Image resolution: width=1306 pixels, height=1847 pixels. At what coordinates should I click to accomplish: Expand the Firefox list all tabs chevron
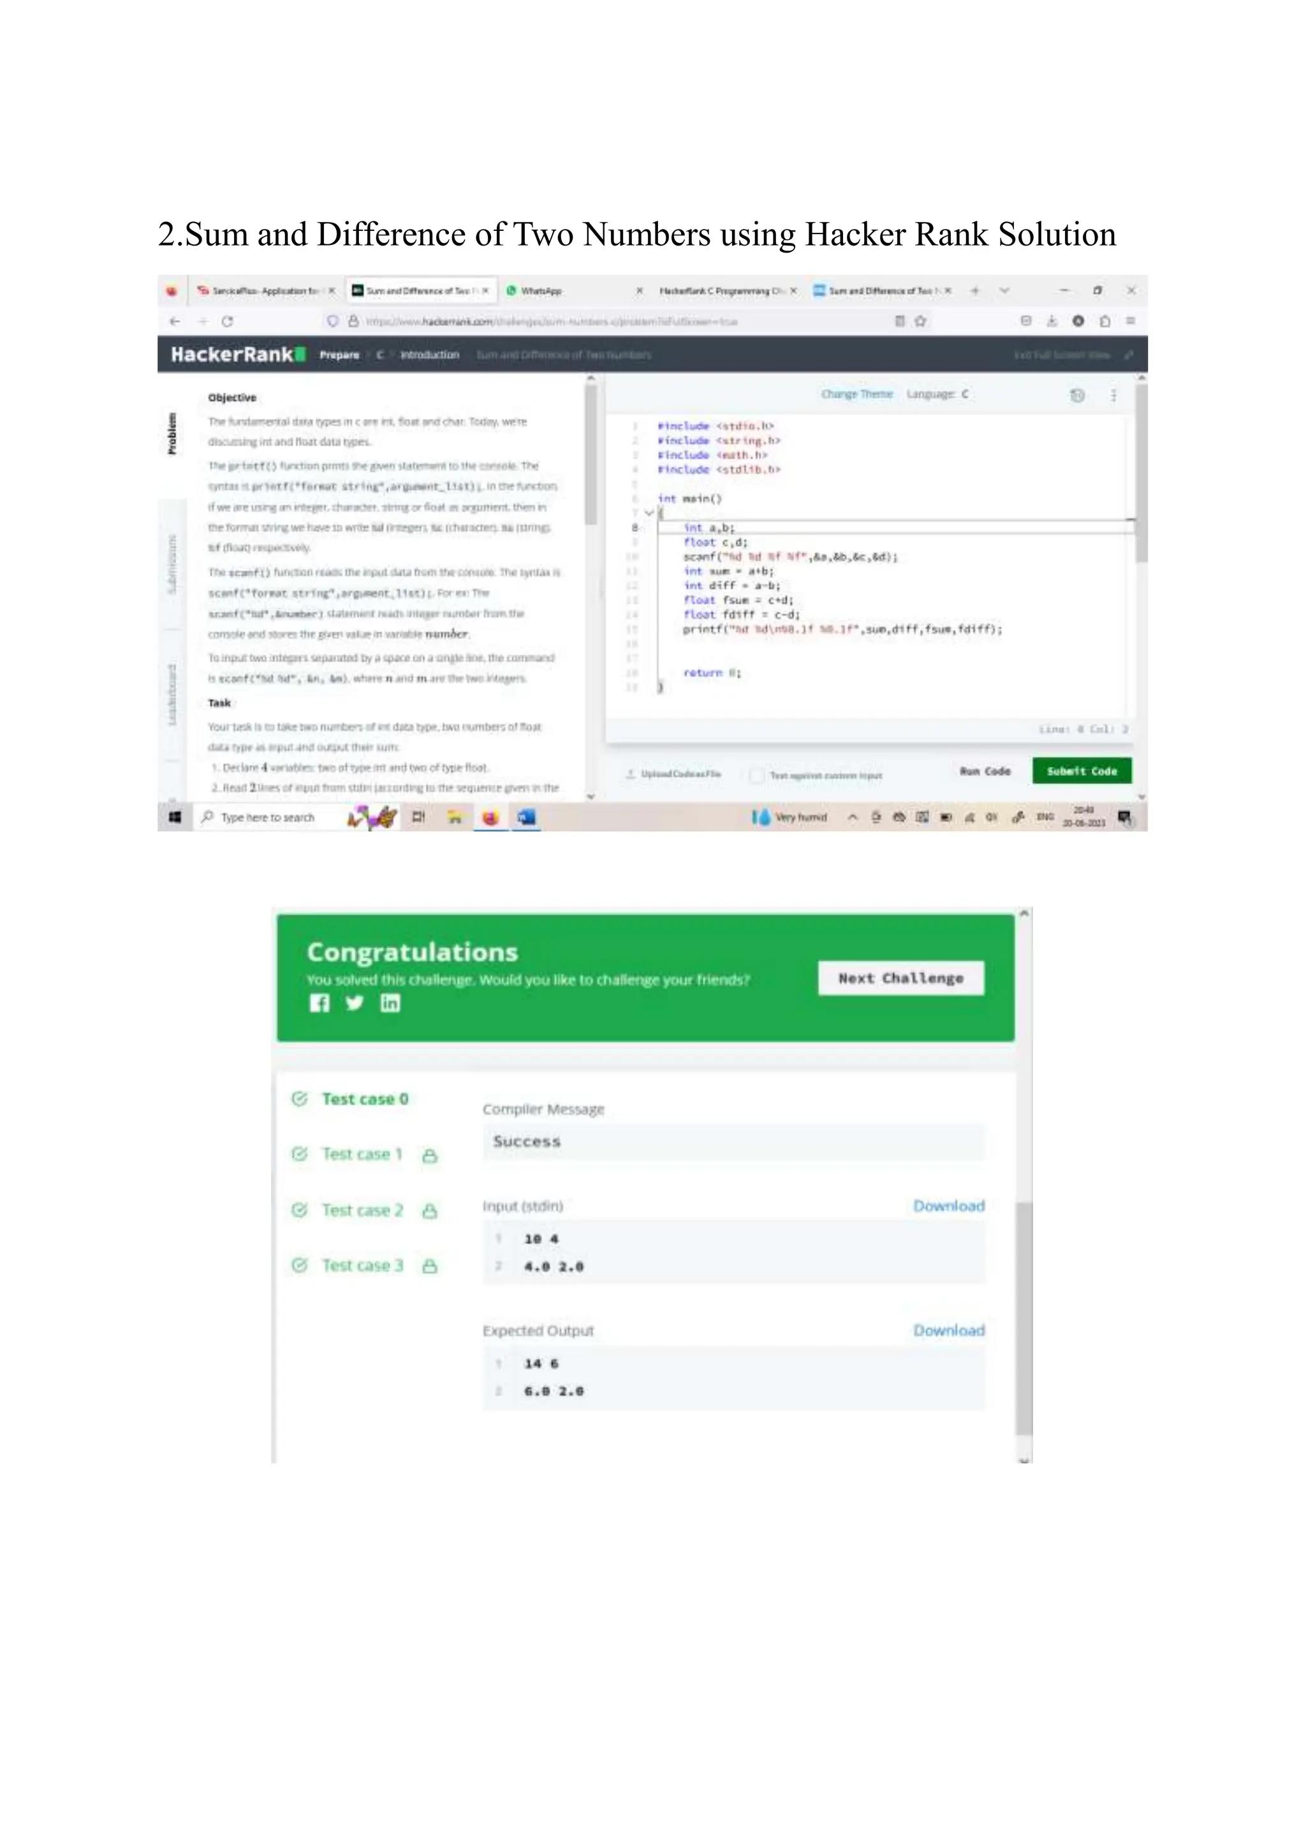pos(1004,290)
